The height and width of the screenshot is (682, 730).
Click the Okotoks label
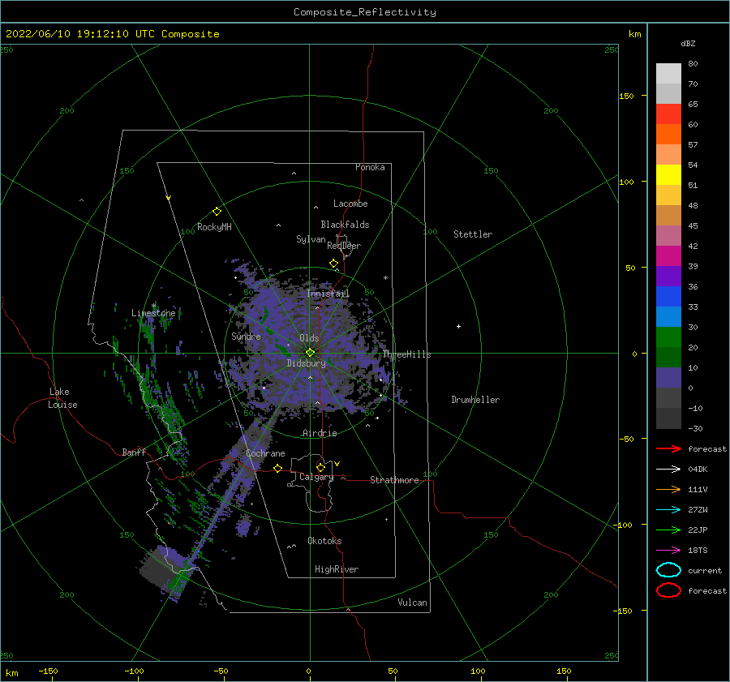[324, 541]
